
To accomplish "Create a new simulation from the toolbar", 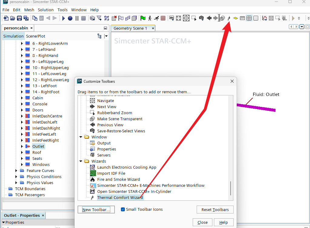I will [6, 18].
